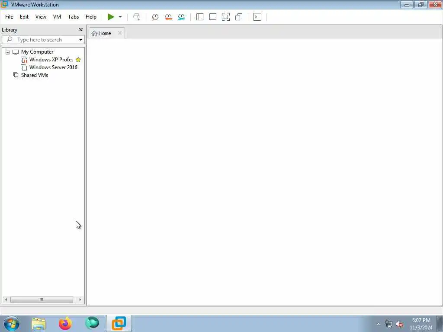This screenshot has height=332, width=443.
Task: Select Shared VMs in the library
Action: 35,75
